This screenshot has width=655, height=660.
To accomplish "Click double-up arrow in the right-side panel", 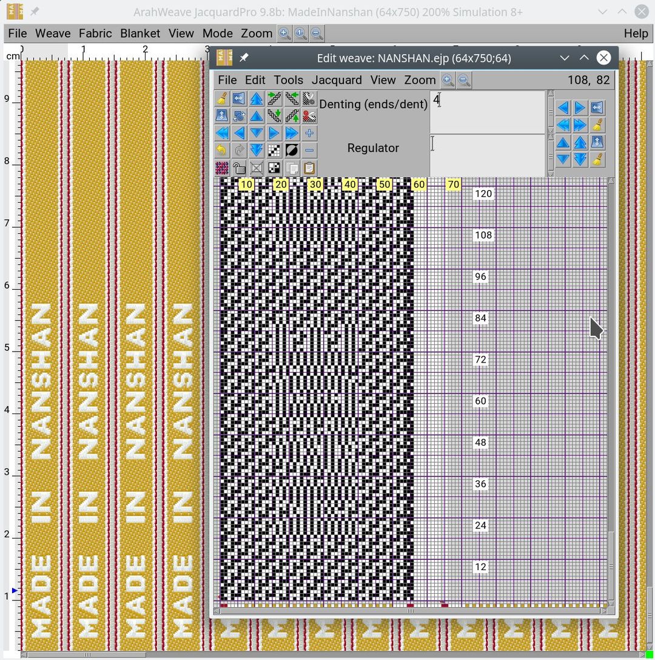I will click(x=580, y=142).
